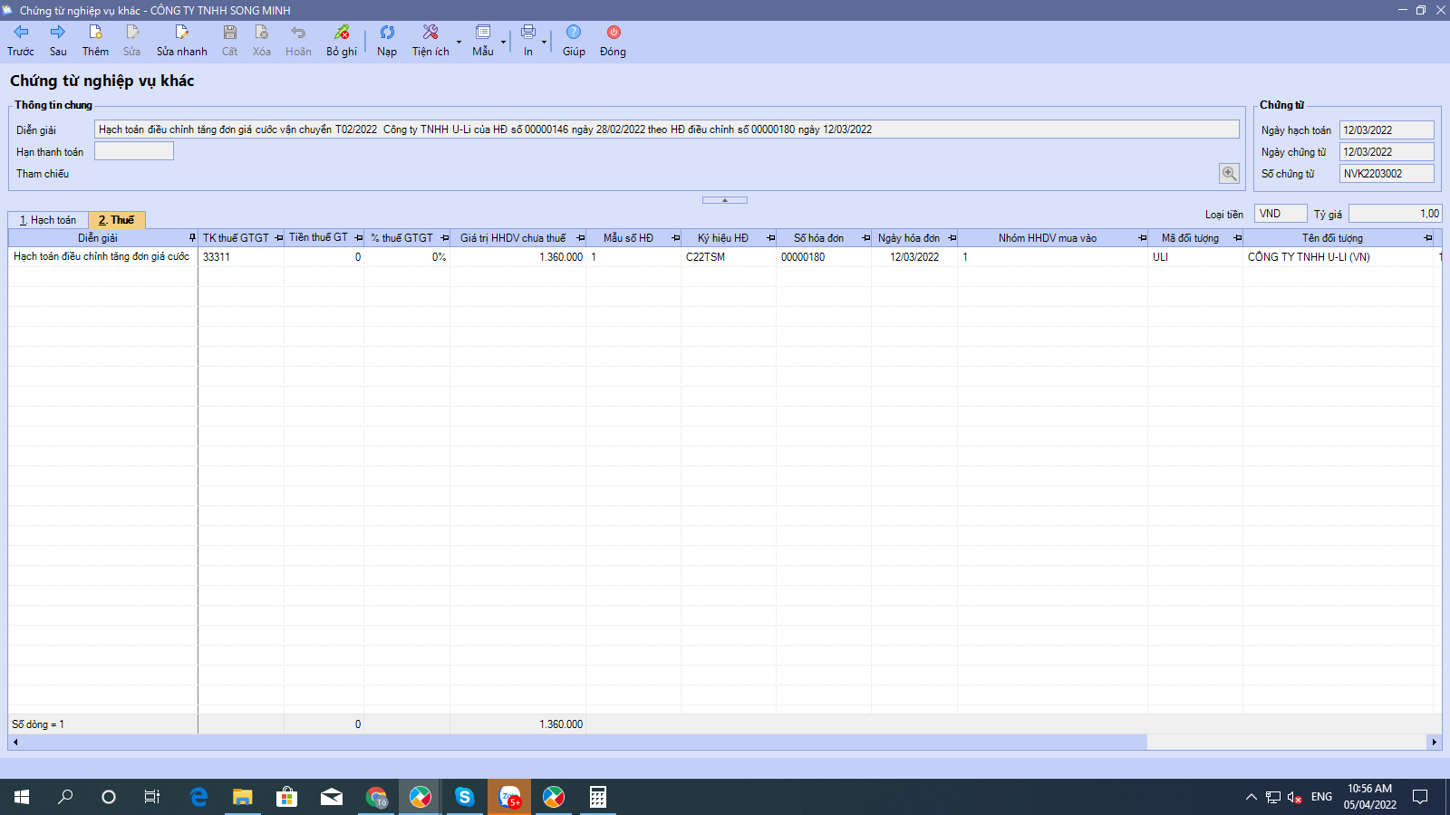Add new voucher with Thêm
1450x815 pixels.
pyautogui.click(x=95, y=41)
